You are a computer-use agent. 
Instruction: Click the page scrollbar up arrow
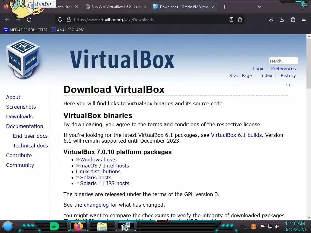(309, 36)
